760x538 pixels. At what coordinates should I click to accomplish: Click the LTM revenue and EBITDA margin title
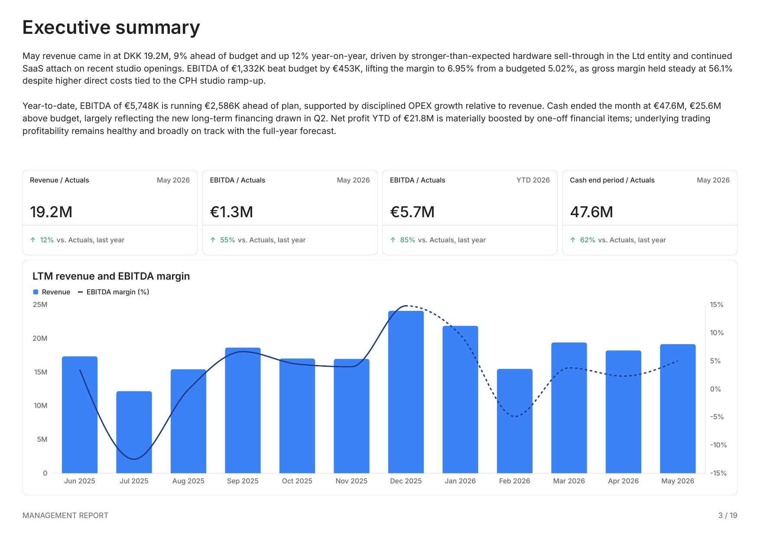(111, 276)
